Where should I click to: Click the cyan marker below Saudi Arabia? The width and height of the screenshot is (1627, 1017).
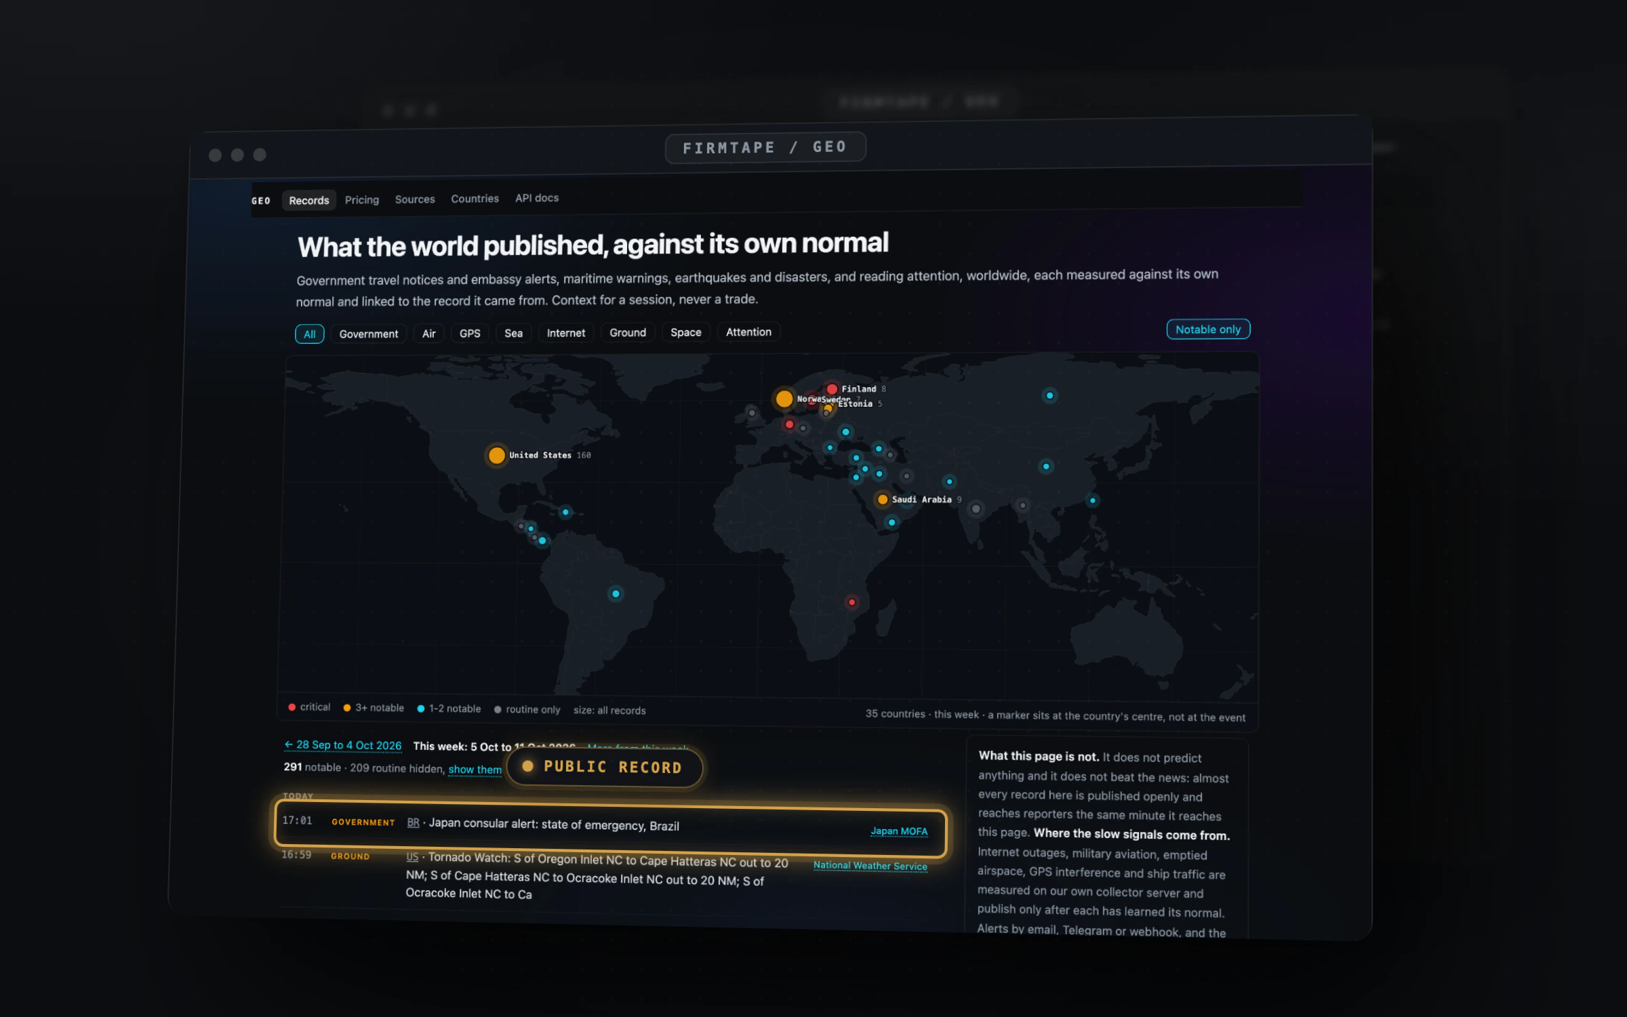pos(891,522)
